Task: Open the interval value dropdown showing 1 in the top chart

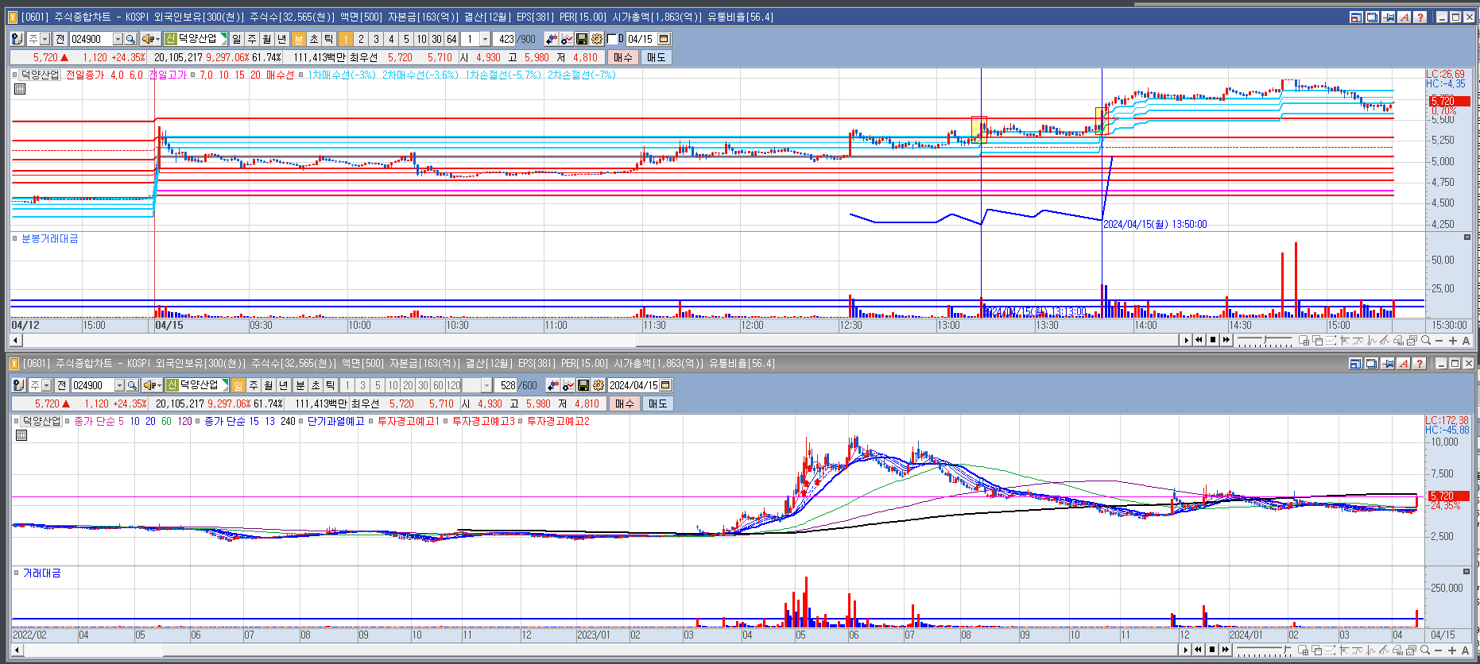Action: (x=485, y=39)
